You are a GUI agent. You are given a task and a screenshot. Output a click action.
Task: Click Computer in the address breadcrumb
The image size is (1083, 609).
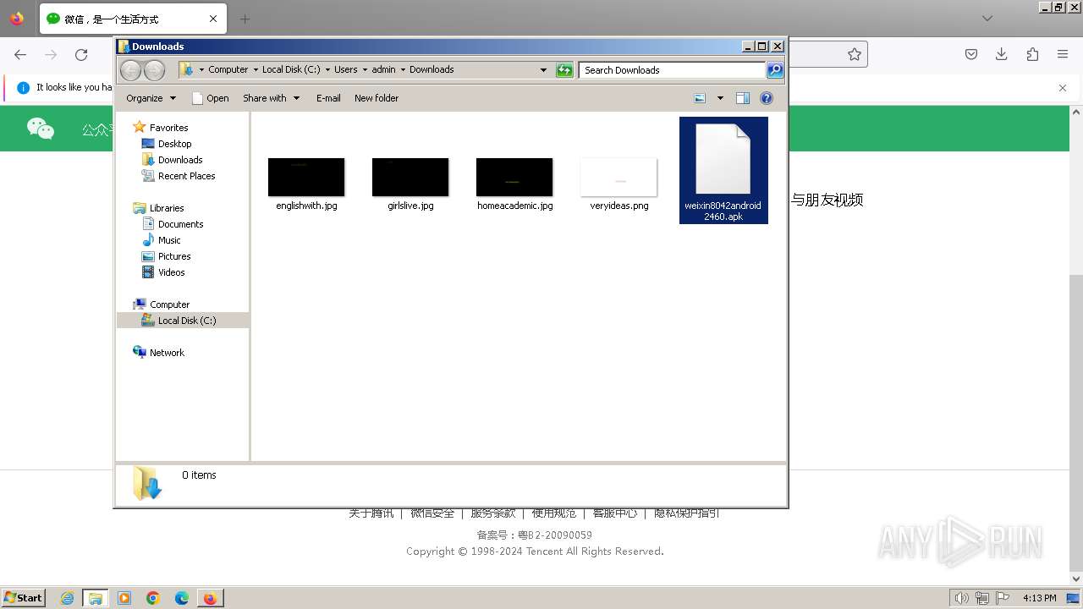[228, 70]
